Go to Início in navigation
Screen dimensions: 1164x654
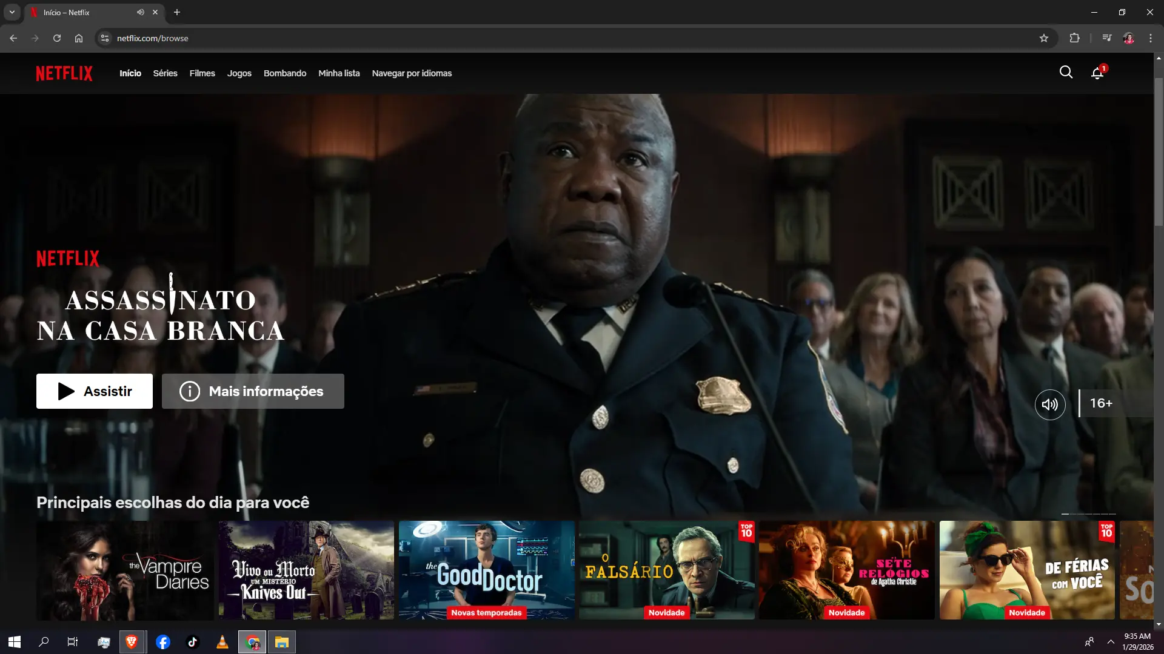[x=130, y=73]
